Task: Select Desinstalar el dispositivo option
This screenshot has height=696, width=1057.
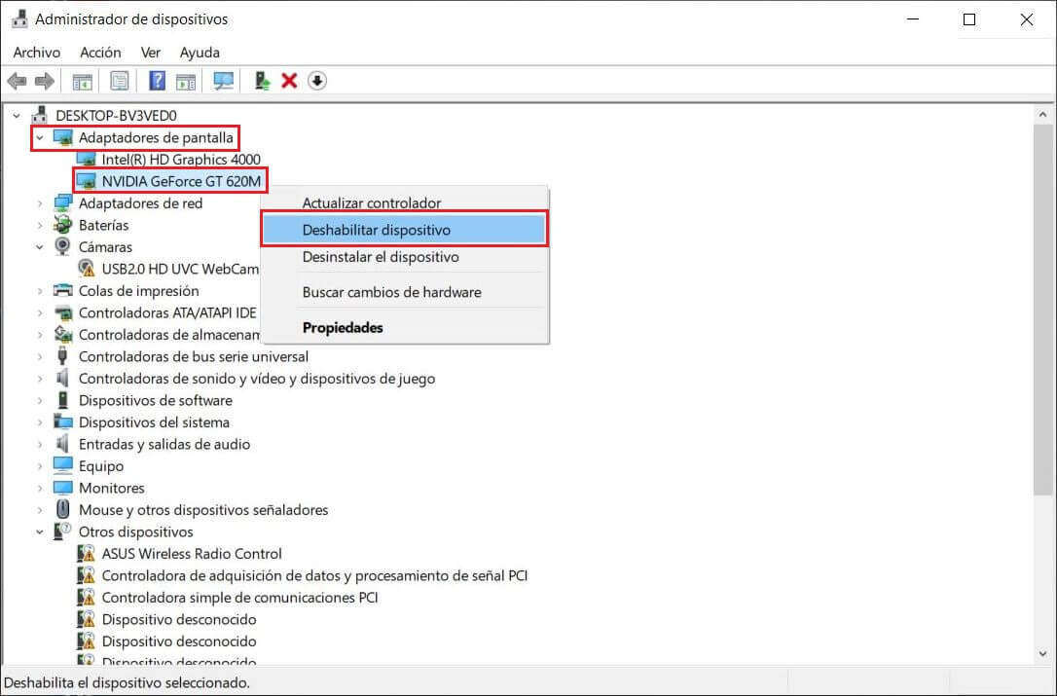Action: 405,257
